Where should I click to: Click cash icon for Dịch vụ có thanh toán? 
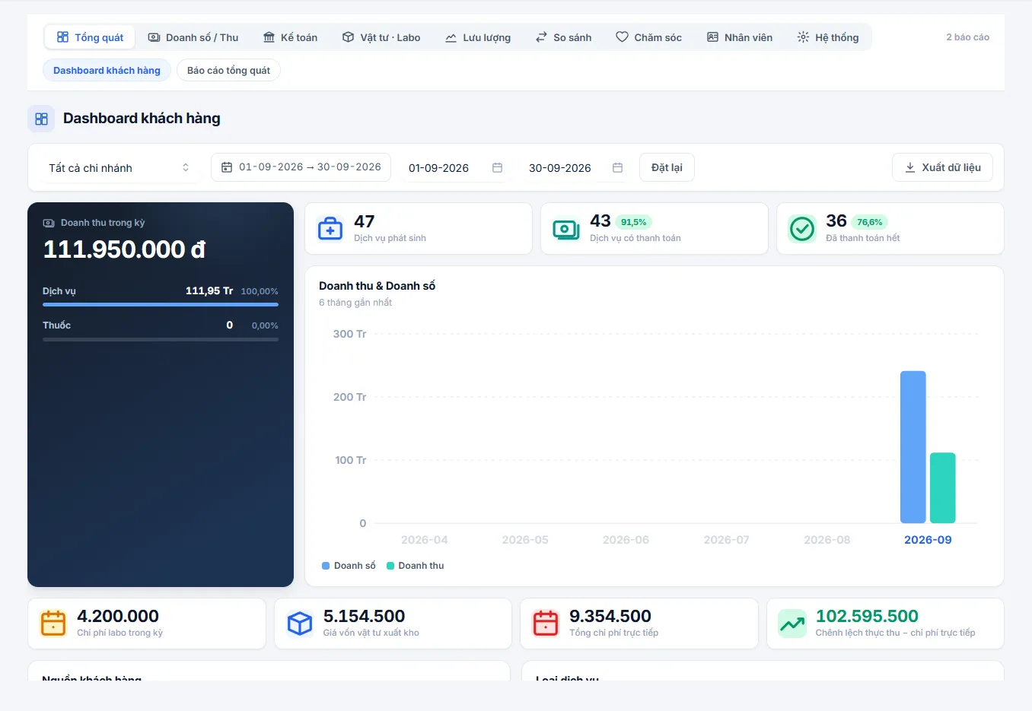pos(566,228)
